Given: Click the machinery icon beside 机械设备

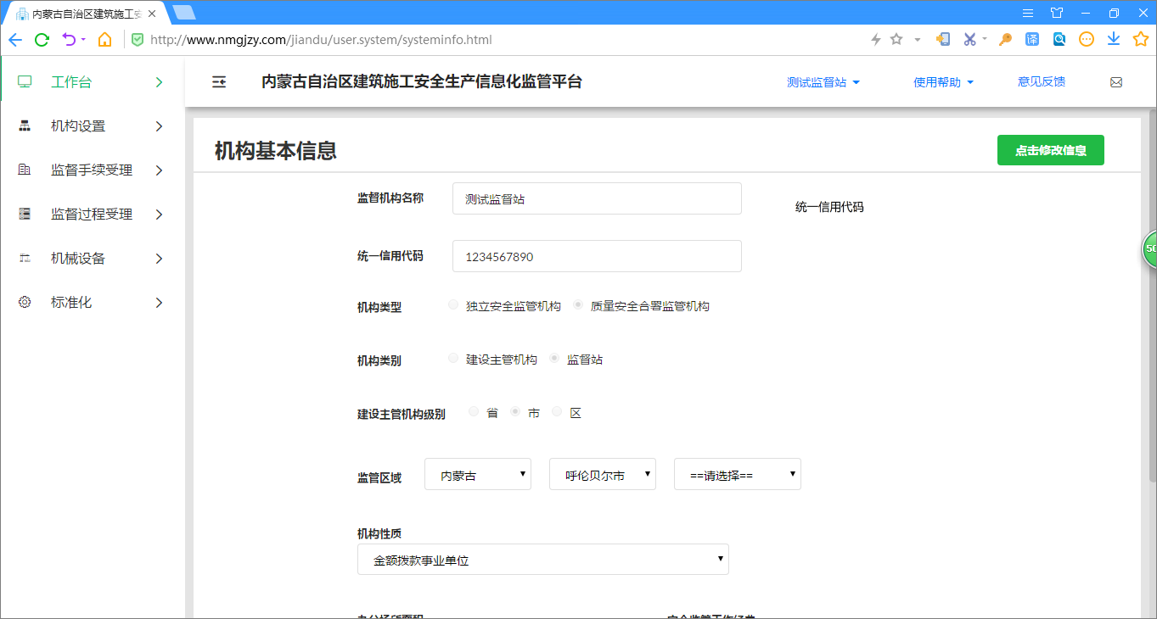Looking at the screenshot, I should tap(25, 258).
